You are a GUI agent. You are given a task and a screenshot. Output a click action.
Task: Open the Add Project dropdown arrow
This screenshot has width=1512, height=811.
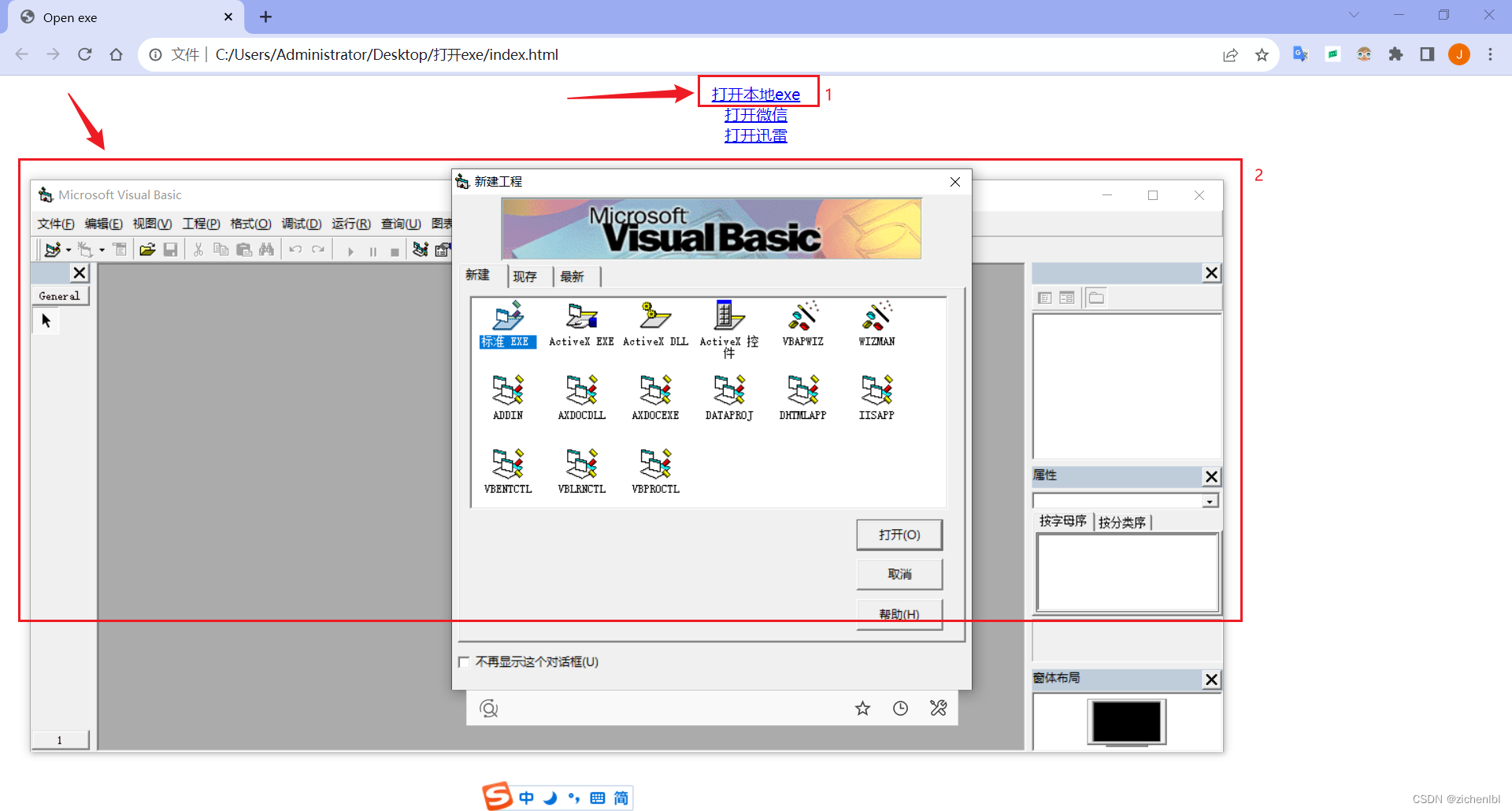coord(69,250)
